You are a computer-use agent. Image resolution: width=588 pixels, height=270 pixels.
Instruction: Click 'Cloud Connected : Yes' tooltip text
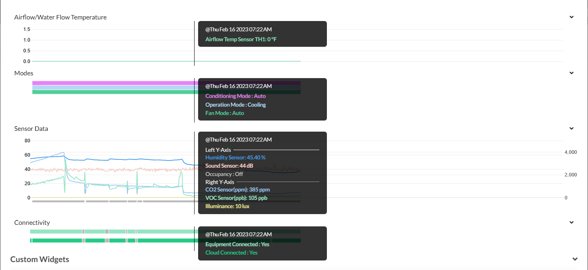pos(231,253)
